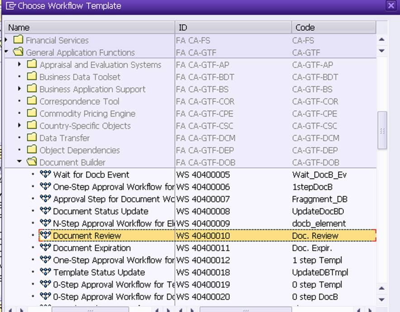Click workflow icon next to WS 40400019
This screenshot has height=312, width=400.
(x=45, y=284)
